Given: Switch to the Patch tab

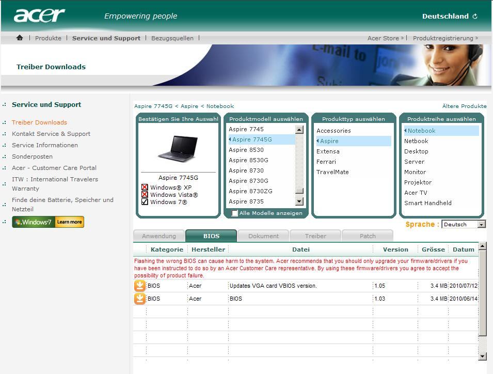Looking at the screenshot, I should click(368, 236).
